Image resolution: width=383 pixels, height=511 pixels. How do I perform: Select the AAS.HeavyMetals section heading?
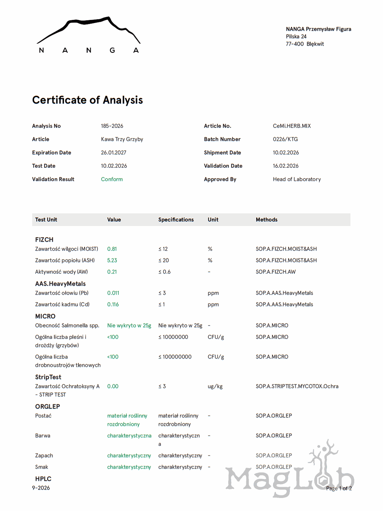click(60, 284)
